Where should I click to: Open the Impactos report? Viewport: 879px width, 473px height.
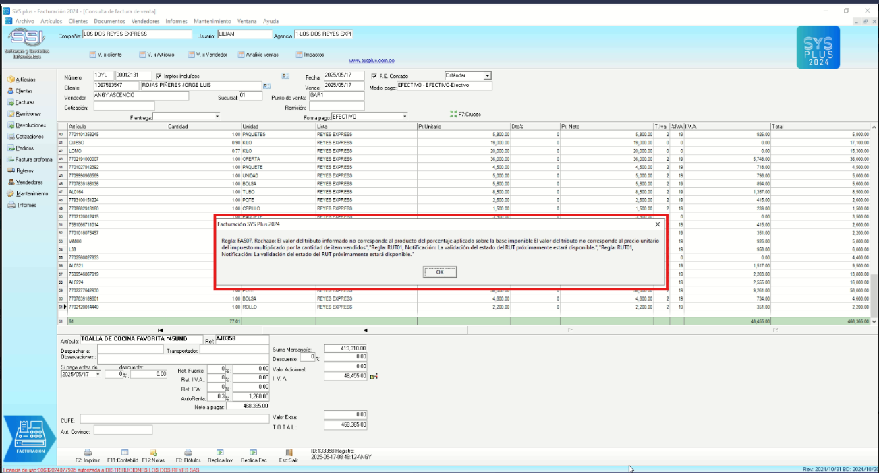click(x=311, y=55)
